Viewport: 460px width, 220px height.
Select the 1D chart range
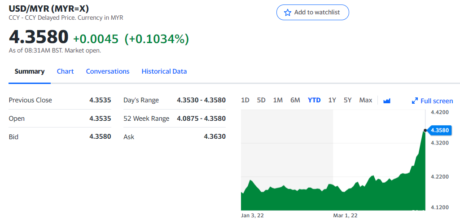(x=245, y=100)
